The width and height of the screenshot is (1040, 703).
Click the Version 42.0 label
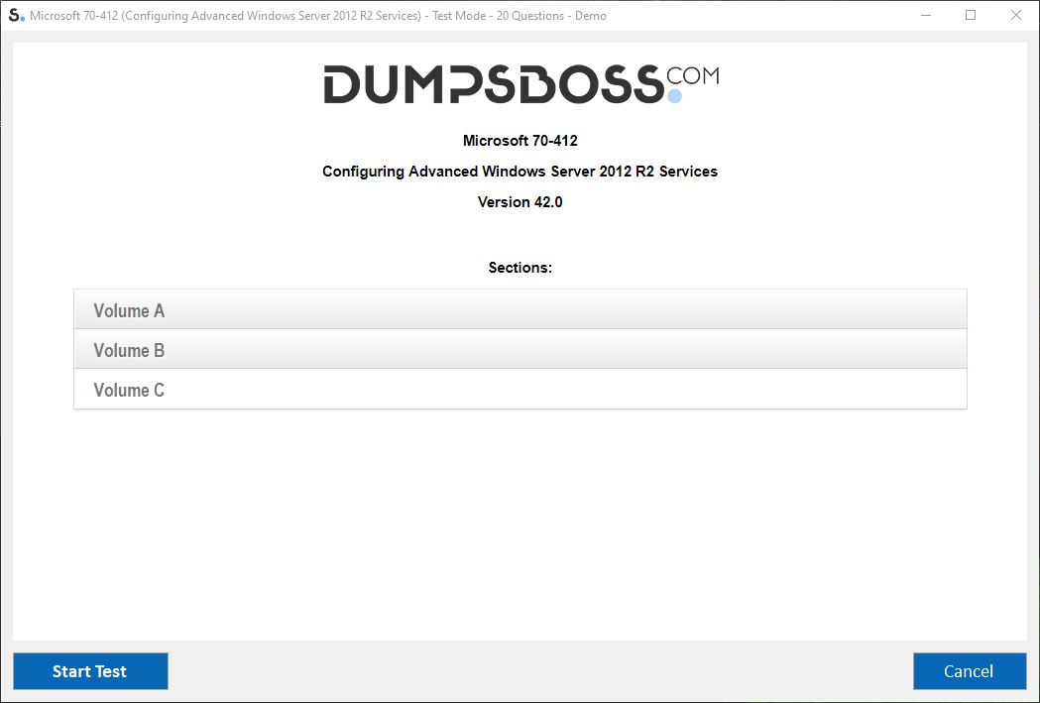[520, 202]
